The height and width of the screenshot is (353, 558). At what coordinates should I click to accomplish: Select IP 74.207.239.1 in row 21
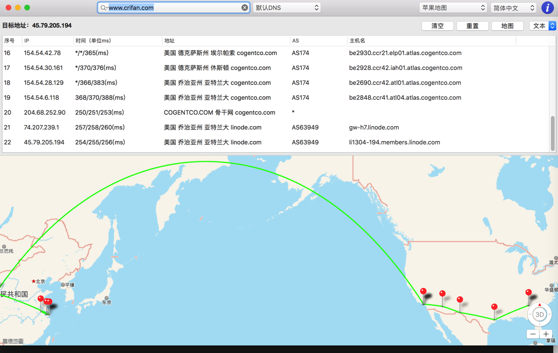[x=41, y=128]
